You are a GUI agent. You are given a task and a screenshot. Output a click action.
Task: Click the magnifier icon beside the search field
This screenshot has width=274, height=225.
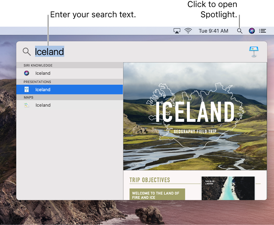[27, 52]
